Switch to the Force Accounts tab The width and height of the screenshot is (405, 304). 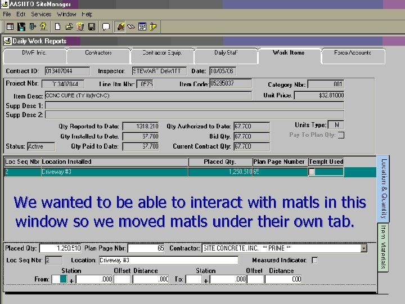coord(353,56)
